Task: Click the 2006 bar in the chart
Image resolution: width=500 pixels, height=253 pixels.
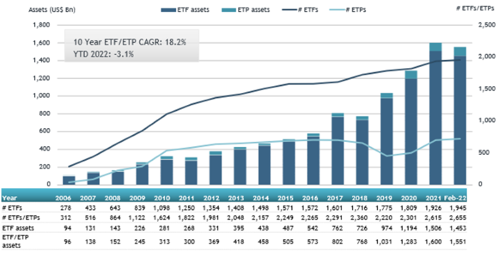Action: click(x=69, y=180)
